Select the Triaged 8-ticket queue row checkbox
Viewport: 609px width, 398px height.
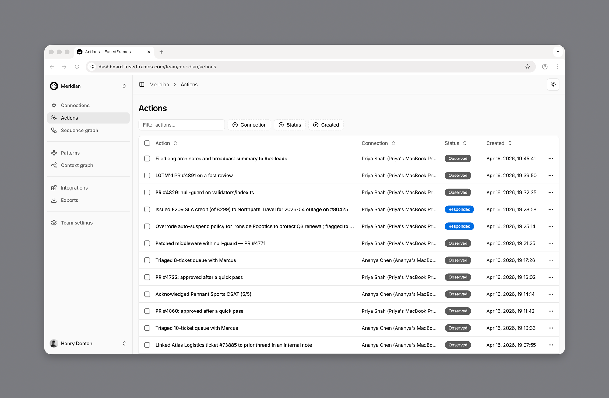click(147, 260)
